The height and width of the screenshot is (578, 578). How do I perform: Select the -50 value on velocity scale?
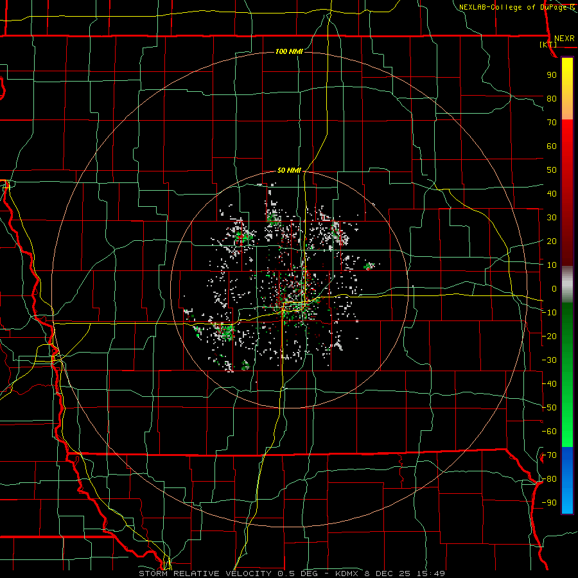click(x=549, y=408)
